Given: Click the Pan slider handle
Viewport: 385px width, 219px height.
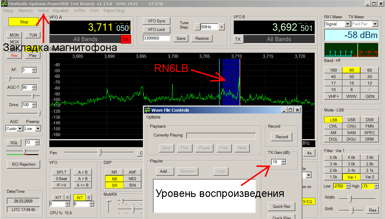Looking at the screenshot, I should 99,152.
